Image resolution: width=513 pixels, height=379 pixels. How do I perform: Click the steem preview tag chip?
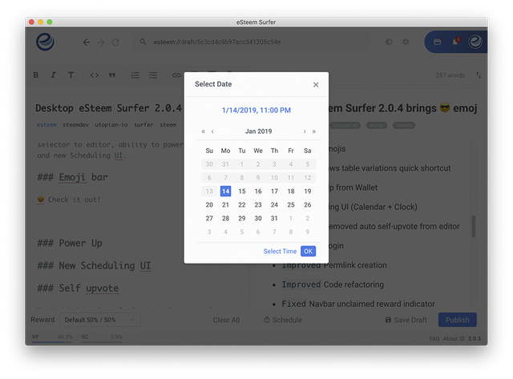[404, 125]
